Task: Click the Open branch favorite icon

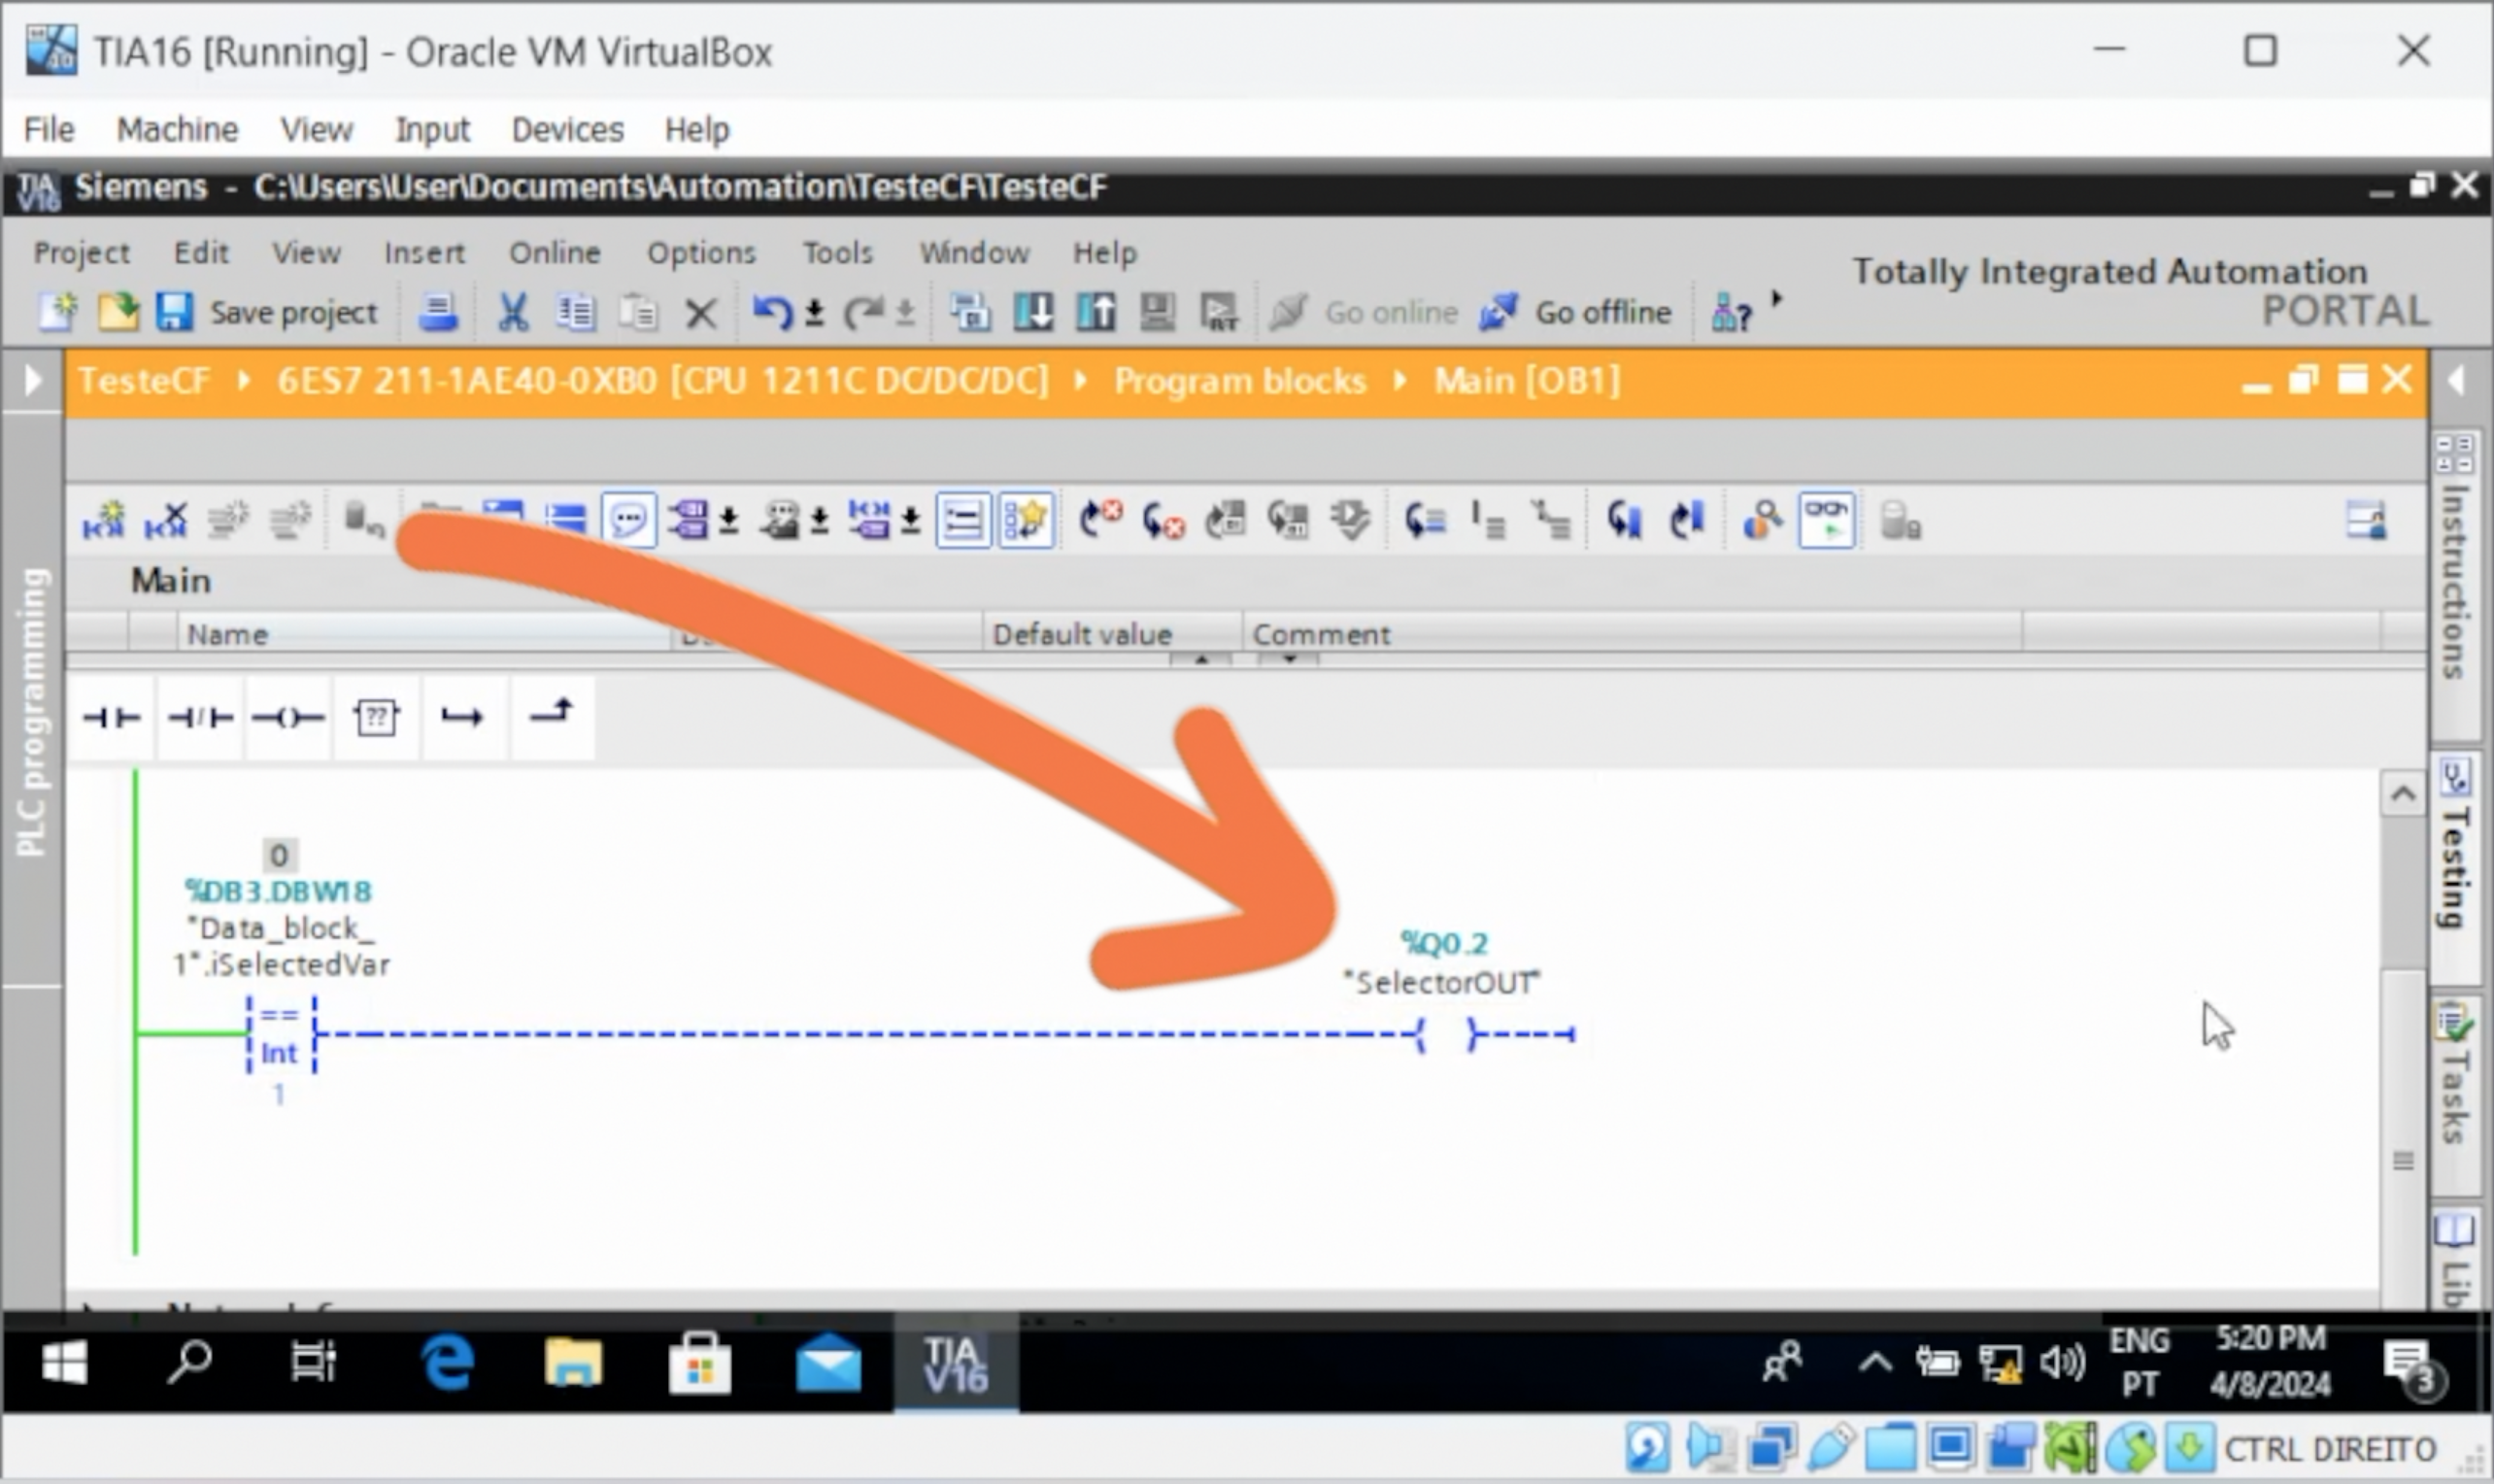Action: click(x=462, y=718)
